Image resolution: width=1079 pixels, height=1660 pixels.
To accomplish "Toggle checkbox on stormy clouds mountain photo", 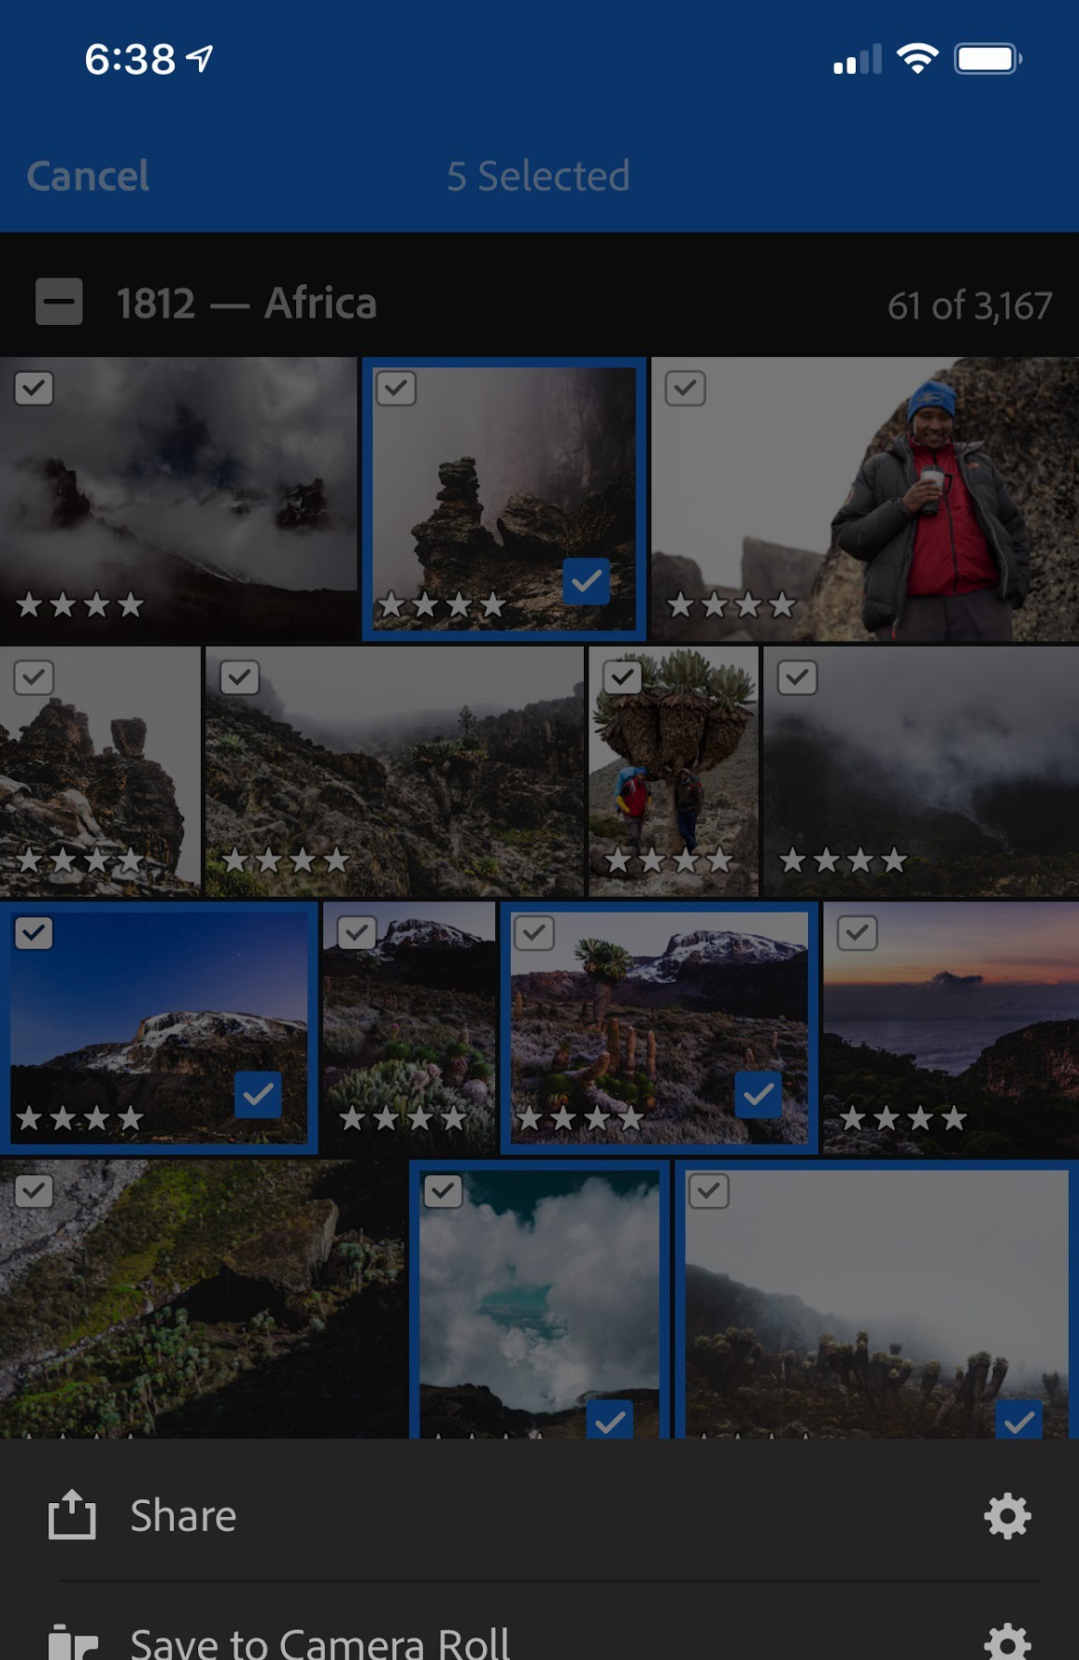I will (34, 389).
